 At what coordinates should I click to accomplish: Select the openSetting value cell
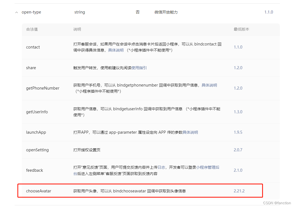(38, 150)
